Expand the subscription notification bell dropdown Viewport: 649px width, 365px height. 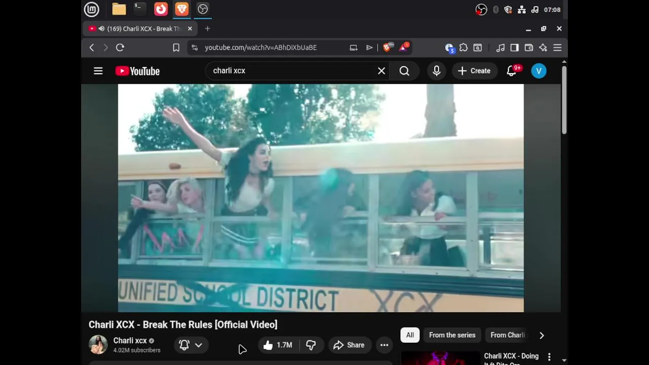(191, 345)
